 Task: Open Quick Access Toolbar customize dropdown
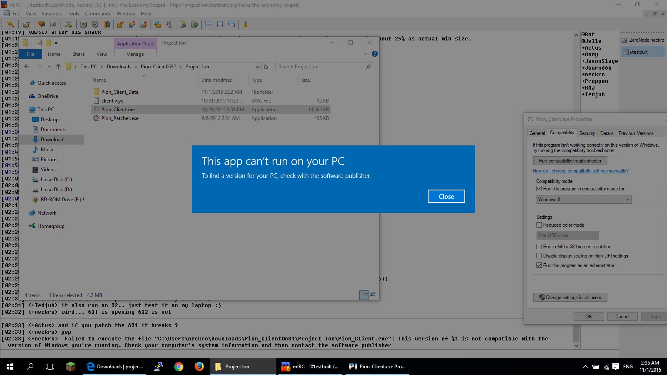[56, 43]
